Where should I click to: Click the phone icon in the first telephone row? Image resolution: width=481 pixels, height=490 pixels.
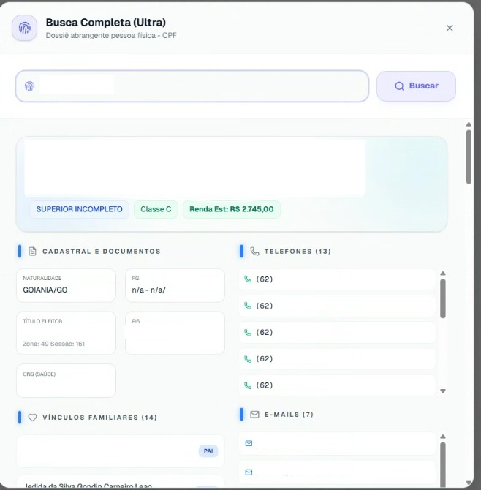248,279
